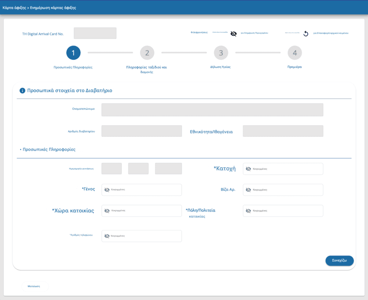The image size is (368, 300).
Task: Click the για Ενημέρωση Περιεχομένου label
Action: 254,33
